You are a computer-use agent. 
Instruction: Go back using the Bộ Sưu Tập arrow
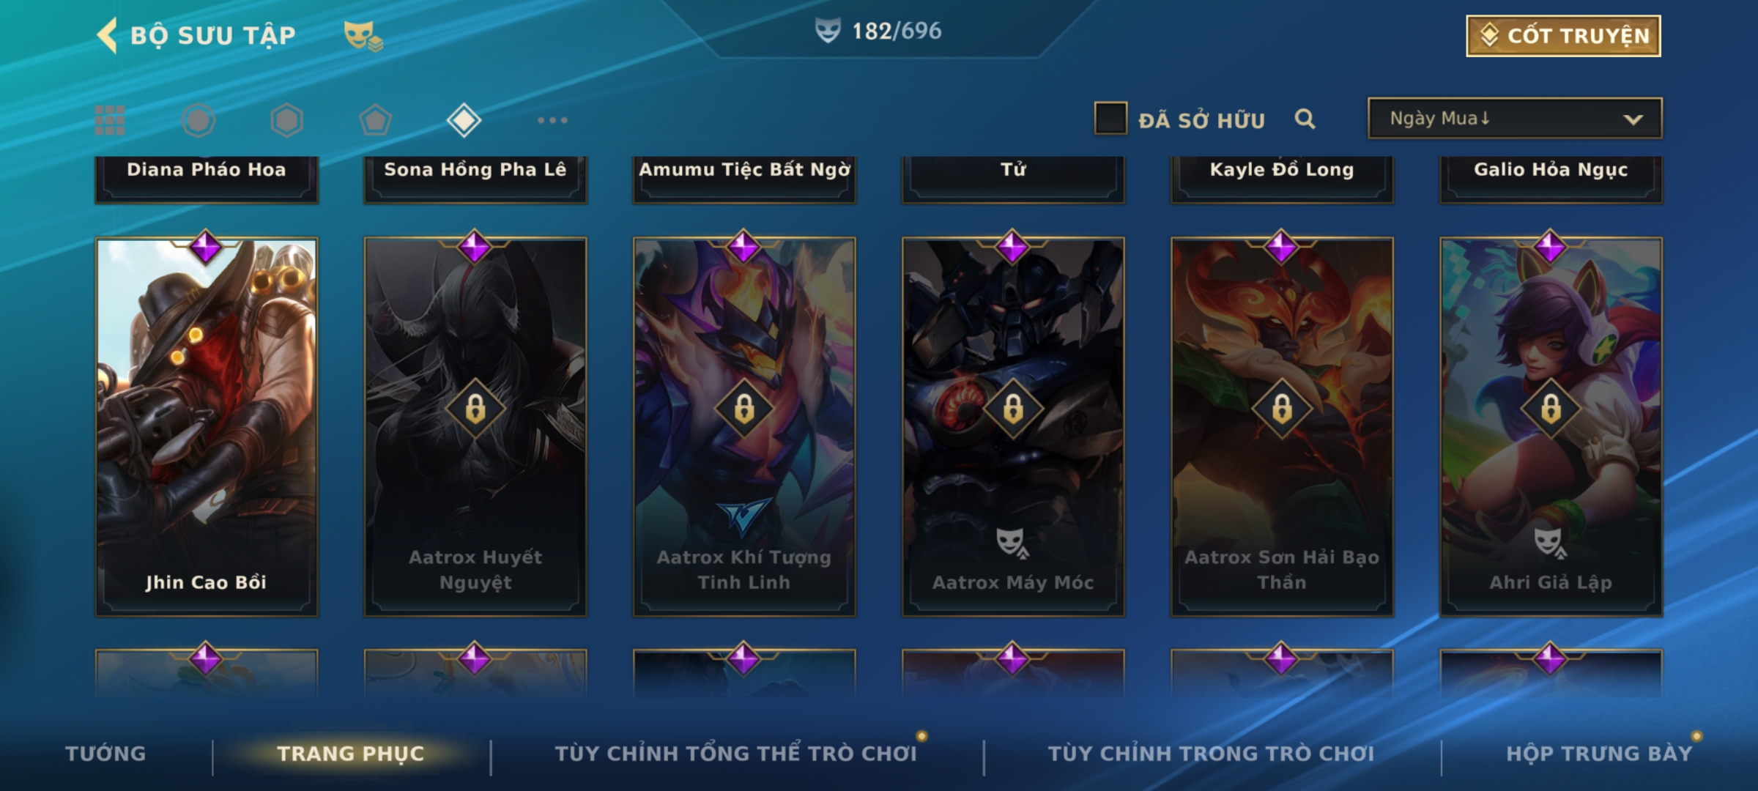click(x=107, y=35)
